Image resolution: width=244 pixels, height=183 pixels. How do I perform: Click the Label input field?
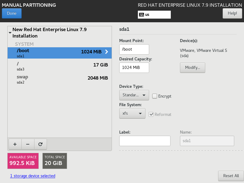pos(145,141)
